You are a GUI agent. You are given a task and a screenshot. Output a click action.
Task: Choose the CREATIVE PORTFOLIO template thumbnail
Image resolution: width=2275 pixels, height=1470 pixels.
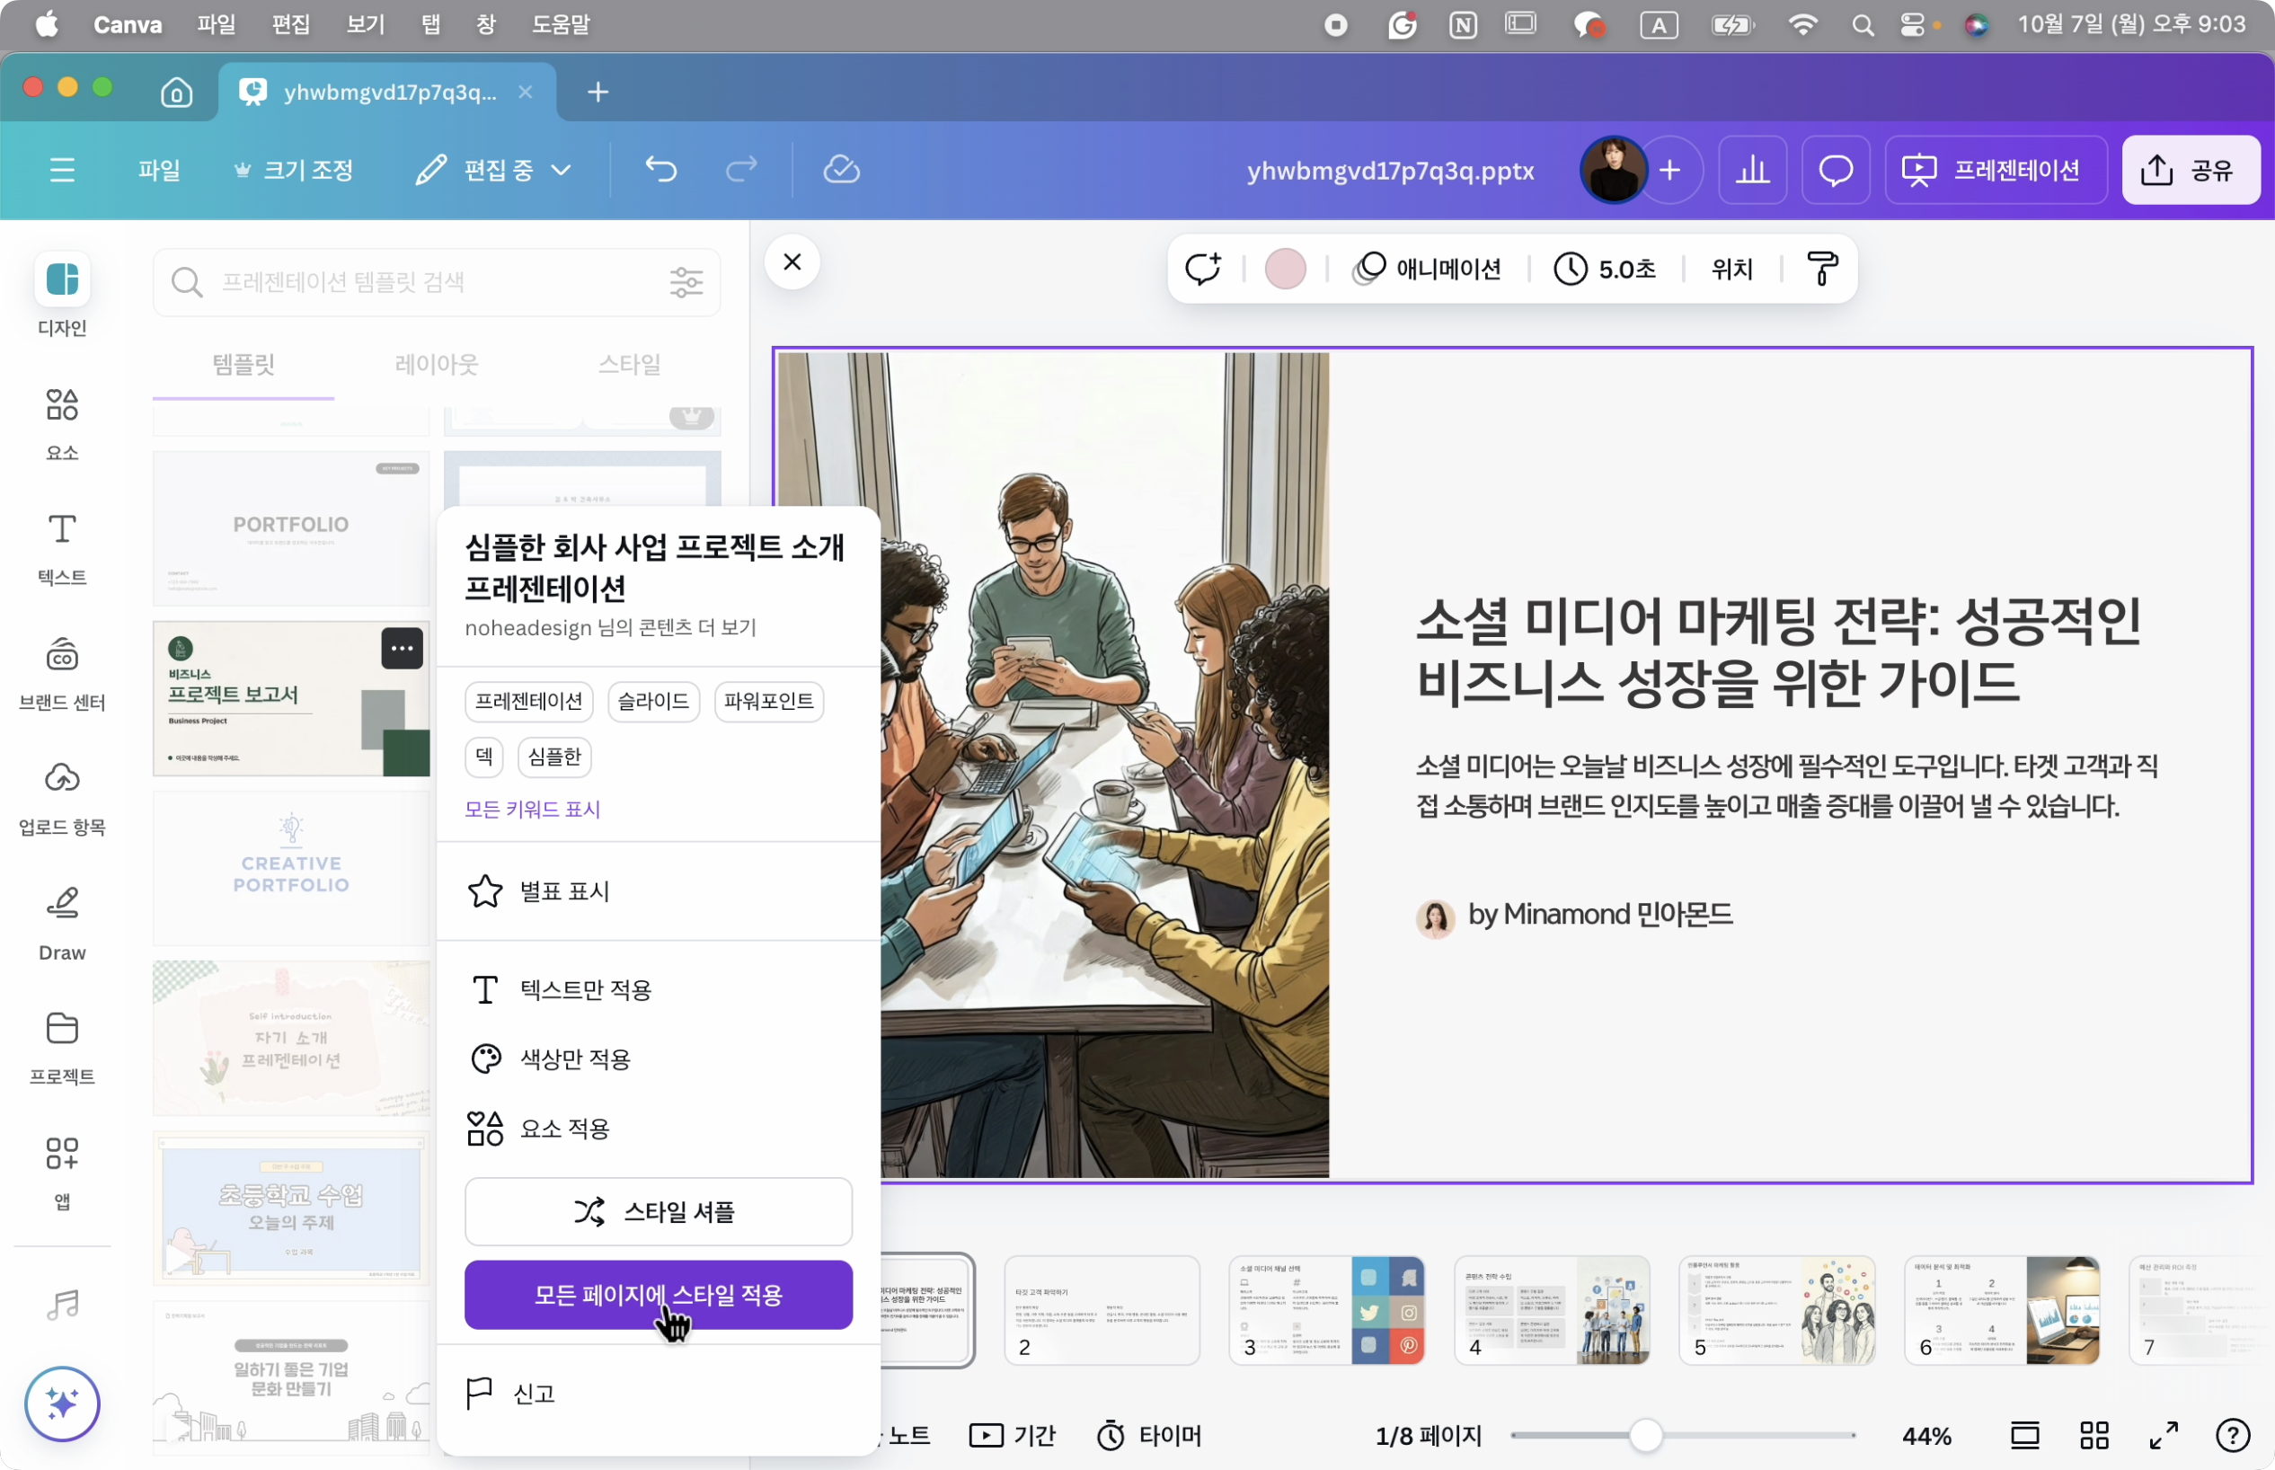[x=291, y=867]
